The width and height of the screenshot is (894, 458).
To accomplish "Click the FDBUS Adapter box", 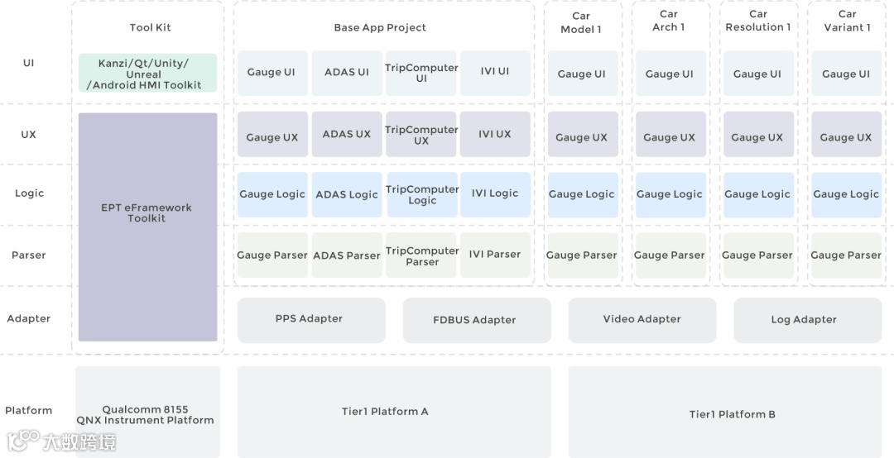I will 477,320.
